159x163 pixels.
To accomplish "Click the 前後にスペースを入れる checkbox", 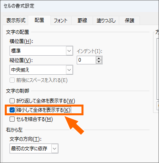I will coord(12,80).
